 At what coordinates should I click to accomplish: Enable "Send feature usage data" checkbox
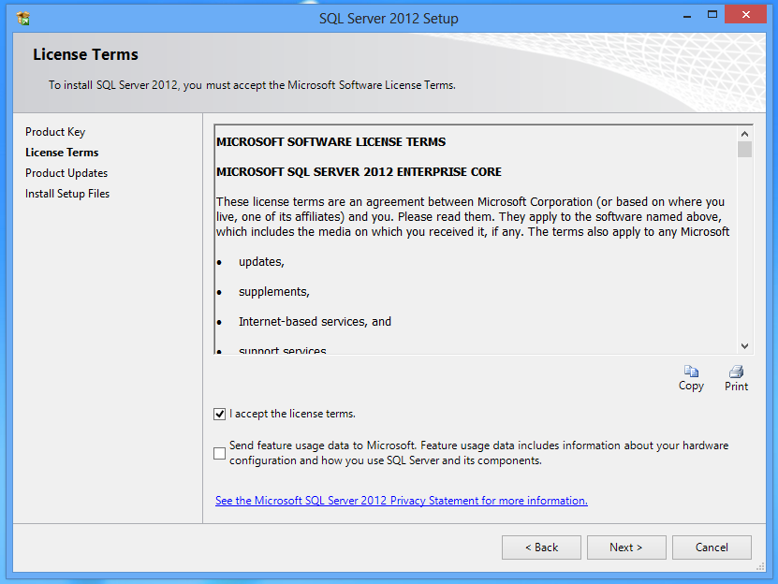click(219, 453)
